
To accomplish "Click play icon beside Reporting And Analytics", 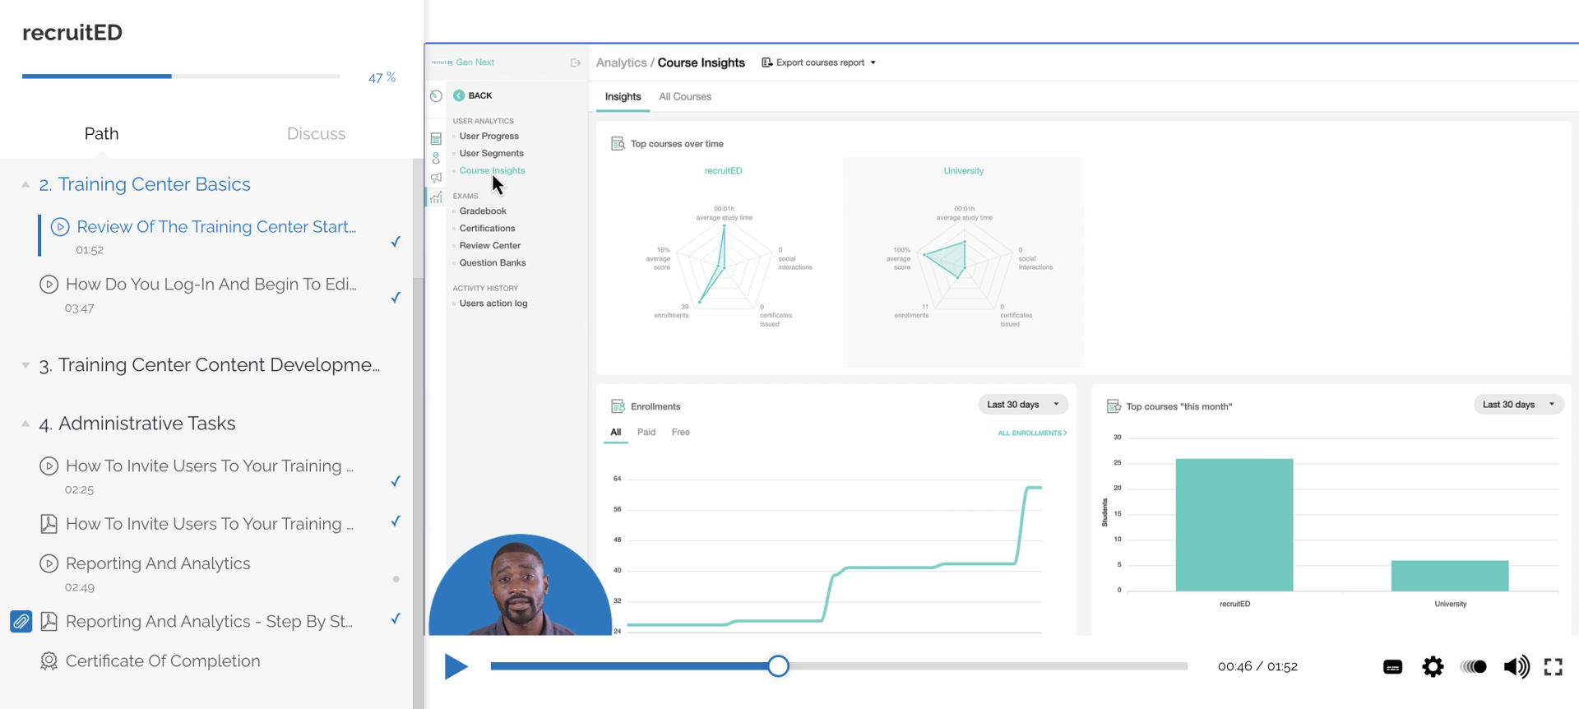I will pos(49,563).
